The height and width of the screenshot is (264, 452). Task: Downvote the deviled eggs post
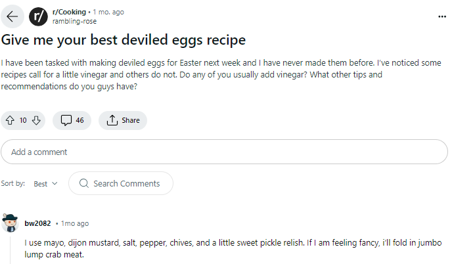[36, 120]
